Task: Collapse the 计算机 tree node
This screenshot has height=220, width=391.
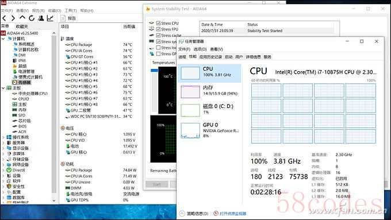Action: point(3,38)
